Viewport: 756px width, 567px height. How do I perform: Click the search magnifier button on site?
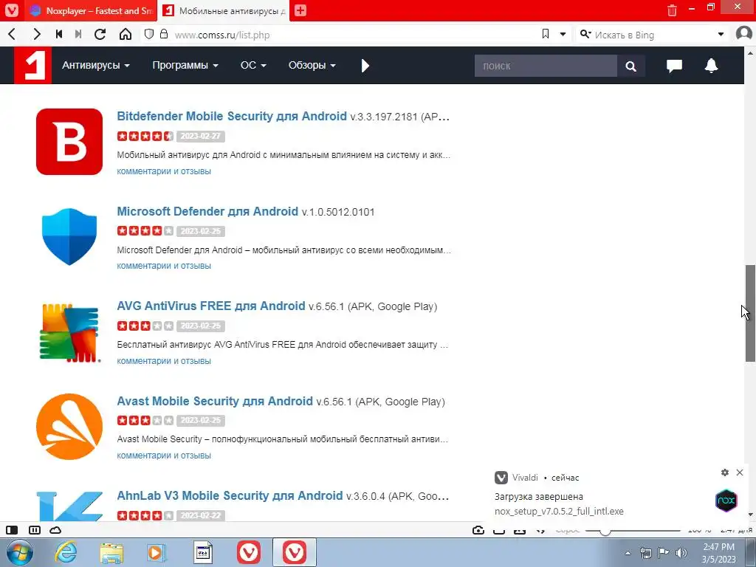[630, 66]
